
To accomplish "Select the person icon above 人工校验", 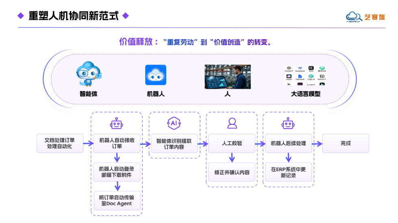I will coord(232,123).
